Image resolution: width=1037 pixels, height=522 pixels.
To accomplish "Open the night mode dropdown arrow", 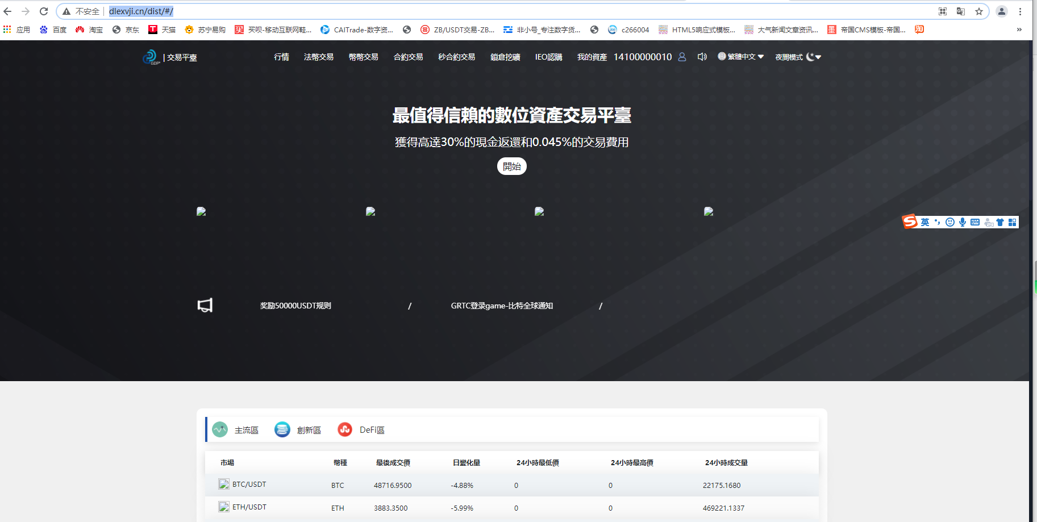I will click(818, 56).
